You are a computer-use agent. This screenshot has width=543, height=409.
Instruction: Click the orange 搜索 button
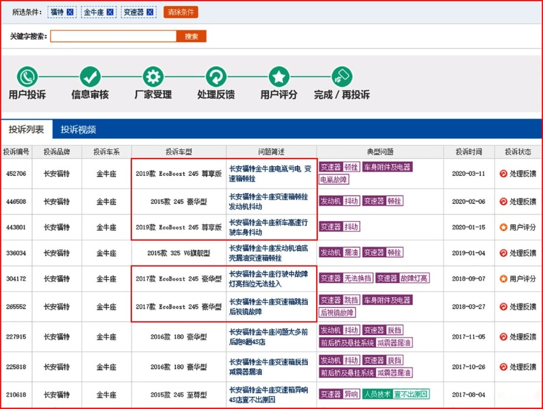[x=191, y=36]
